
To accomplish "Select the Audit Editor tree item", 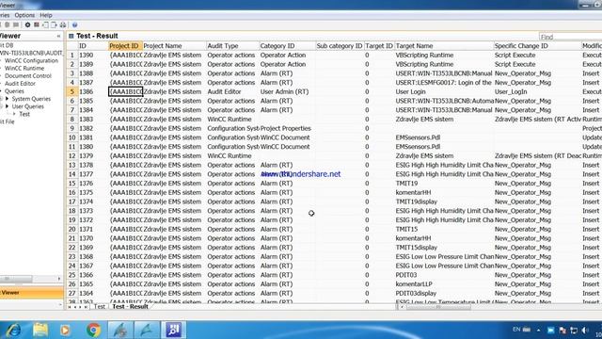I will 20,84.
